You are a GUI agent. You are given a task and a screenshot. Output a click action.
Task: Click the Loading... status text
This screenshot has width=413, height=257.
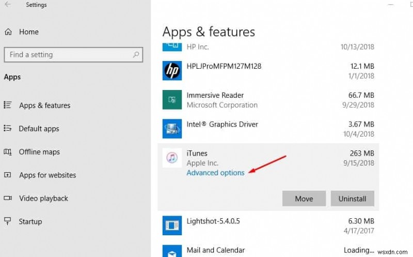click(359, 250)
